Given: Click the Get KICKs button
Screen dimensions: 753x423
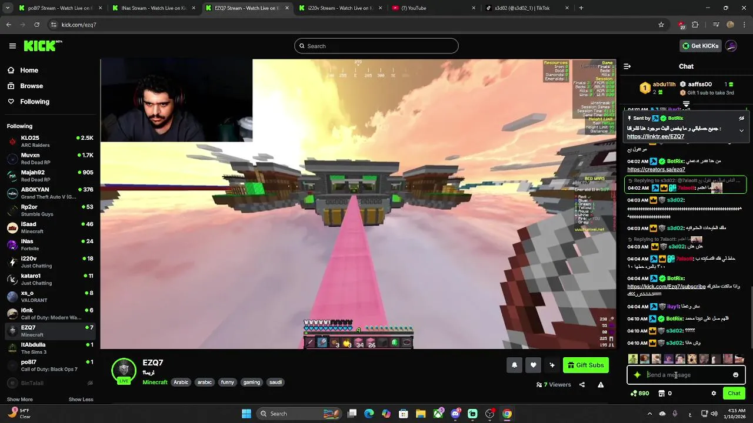Looking at the screenshot, I should pos(700,46).
